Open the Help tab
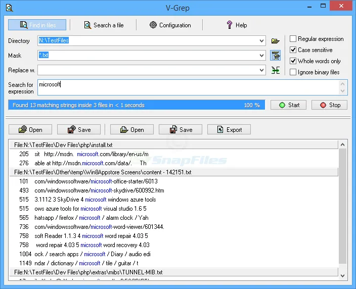This screenshot has width=356, height=289. click(x=237, y=25)
